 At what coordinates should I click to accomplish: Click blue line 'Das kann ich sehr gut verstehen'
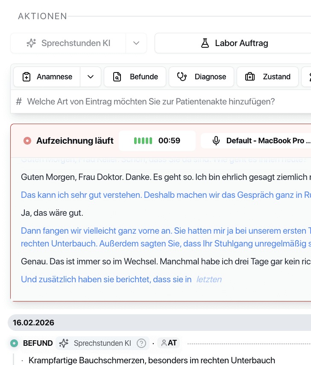(166, 195)
